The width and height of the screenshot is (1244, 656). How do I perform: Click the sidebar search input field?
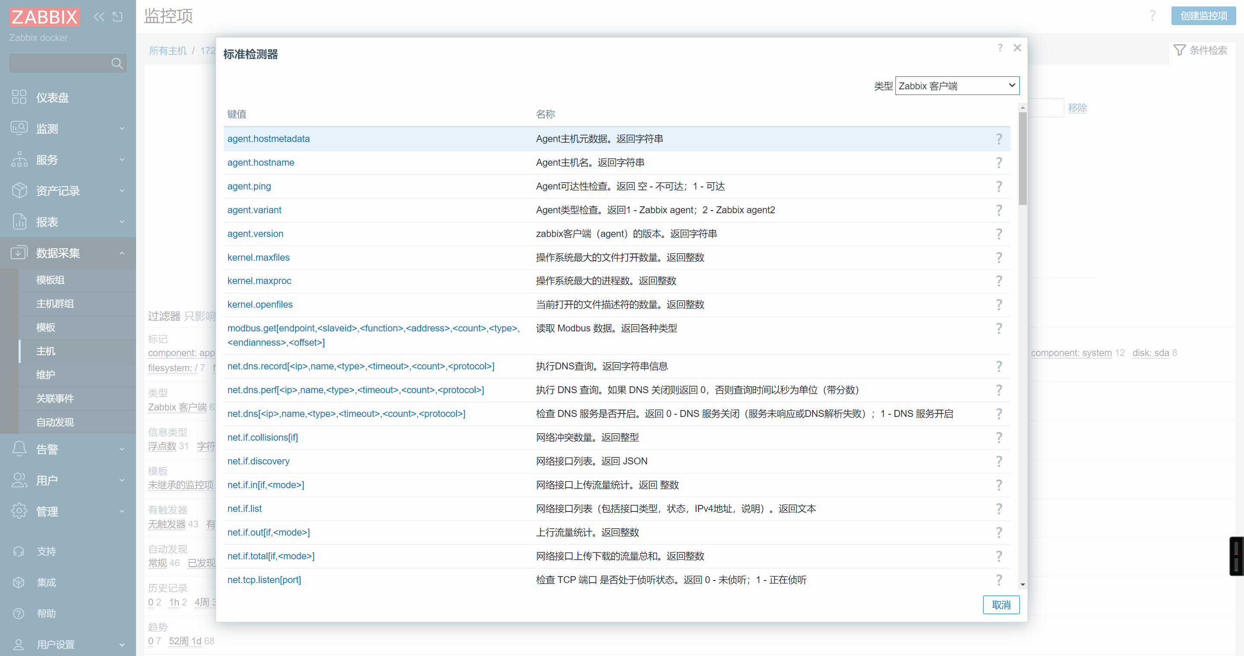pyautogui.click(x=60, y=63)
